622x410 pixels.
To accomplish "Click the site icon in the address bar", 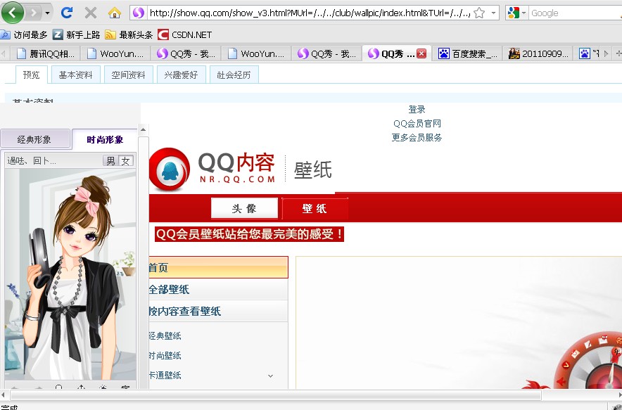I will click(x=139, y=13).
